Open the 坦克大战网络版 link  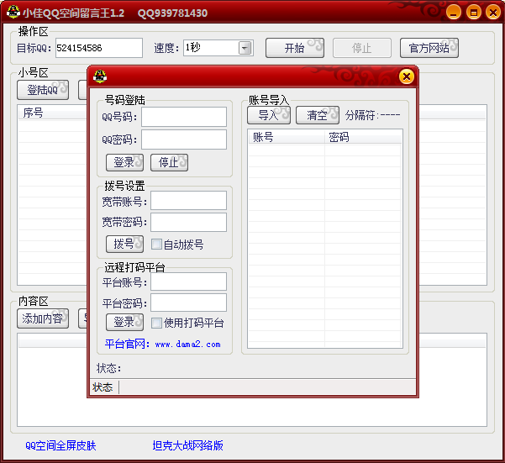click(187, 445)
